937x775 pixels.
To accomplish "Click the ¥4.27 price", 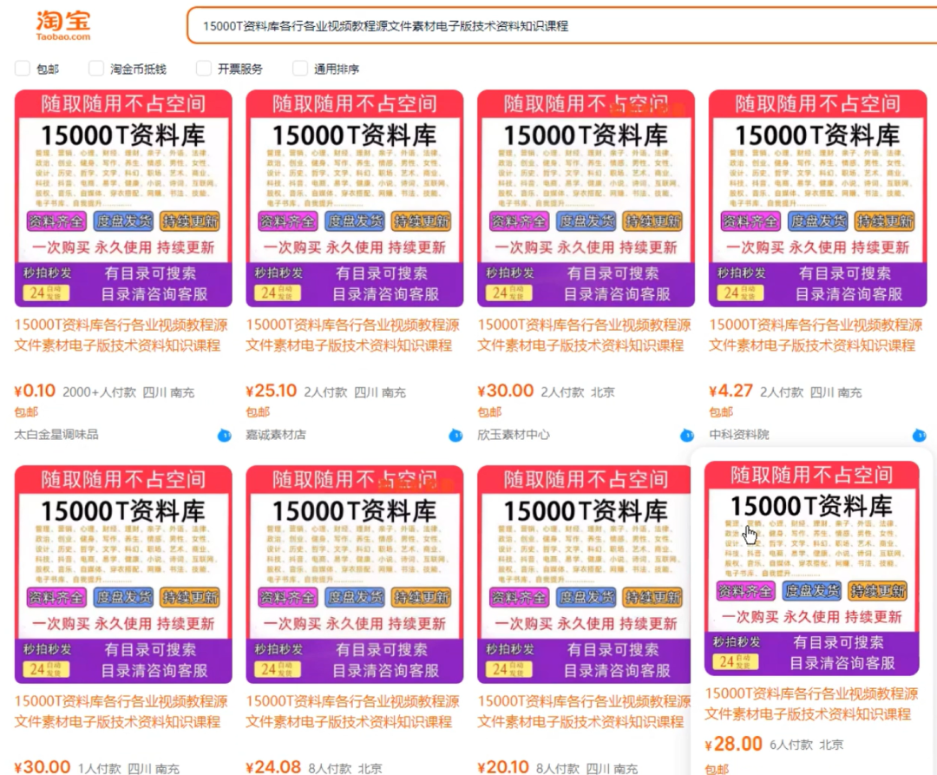I will [x=731, y=391].
